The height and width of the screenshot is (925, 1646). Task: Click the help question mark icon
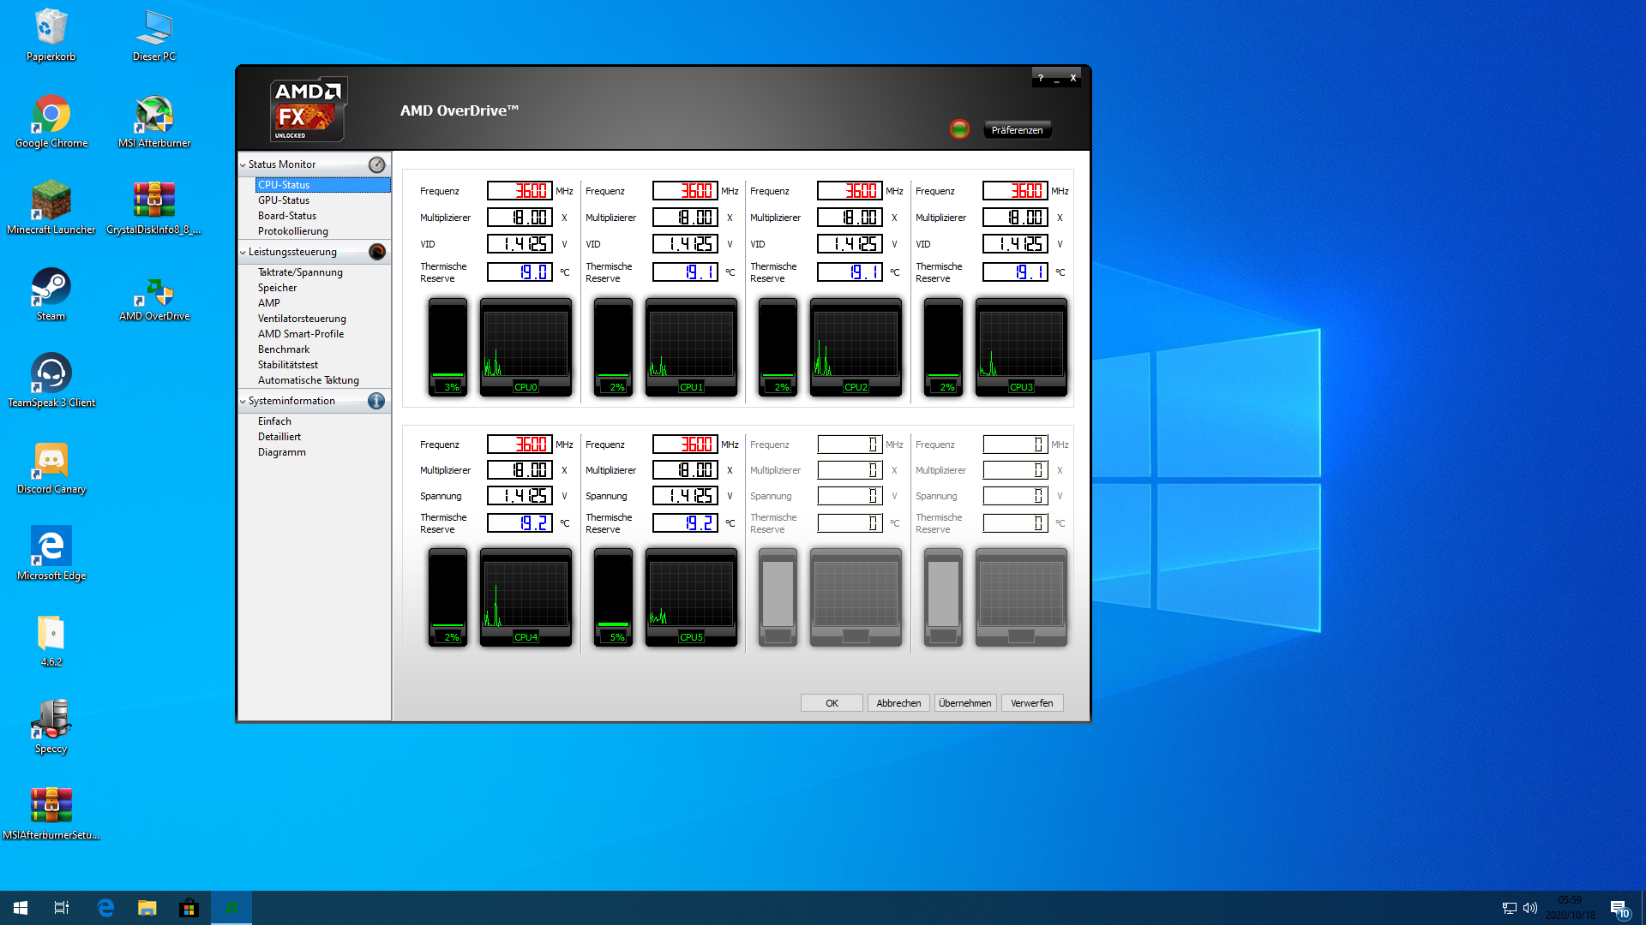coord(1041,78)
